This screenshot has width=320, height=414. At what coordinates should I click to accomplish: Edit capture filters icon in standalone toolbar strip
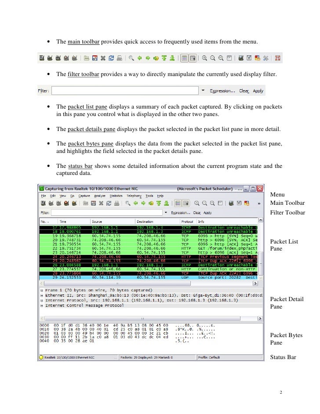tap(241, 58)
